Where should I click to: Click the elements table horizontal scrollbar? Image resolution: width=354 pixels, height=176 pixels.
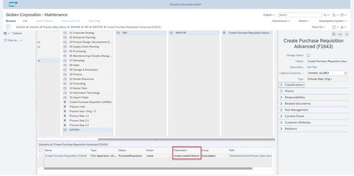(x=148, y=168)
